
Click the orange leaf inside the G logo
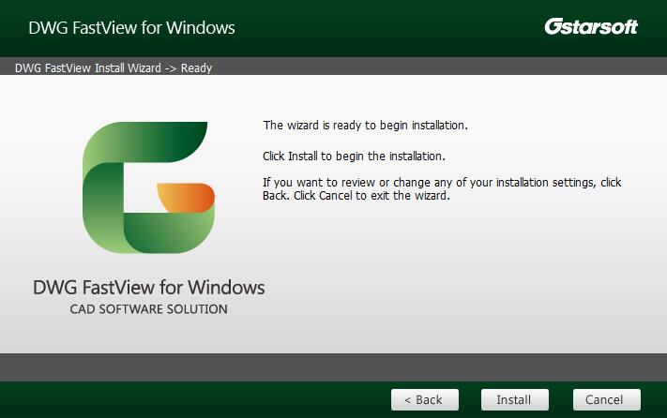click(x=187, y=198)
